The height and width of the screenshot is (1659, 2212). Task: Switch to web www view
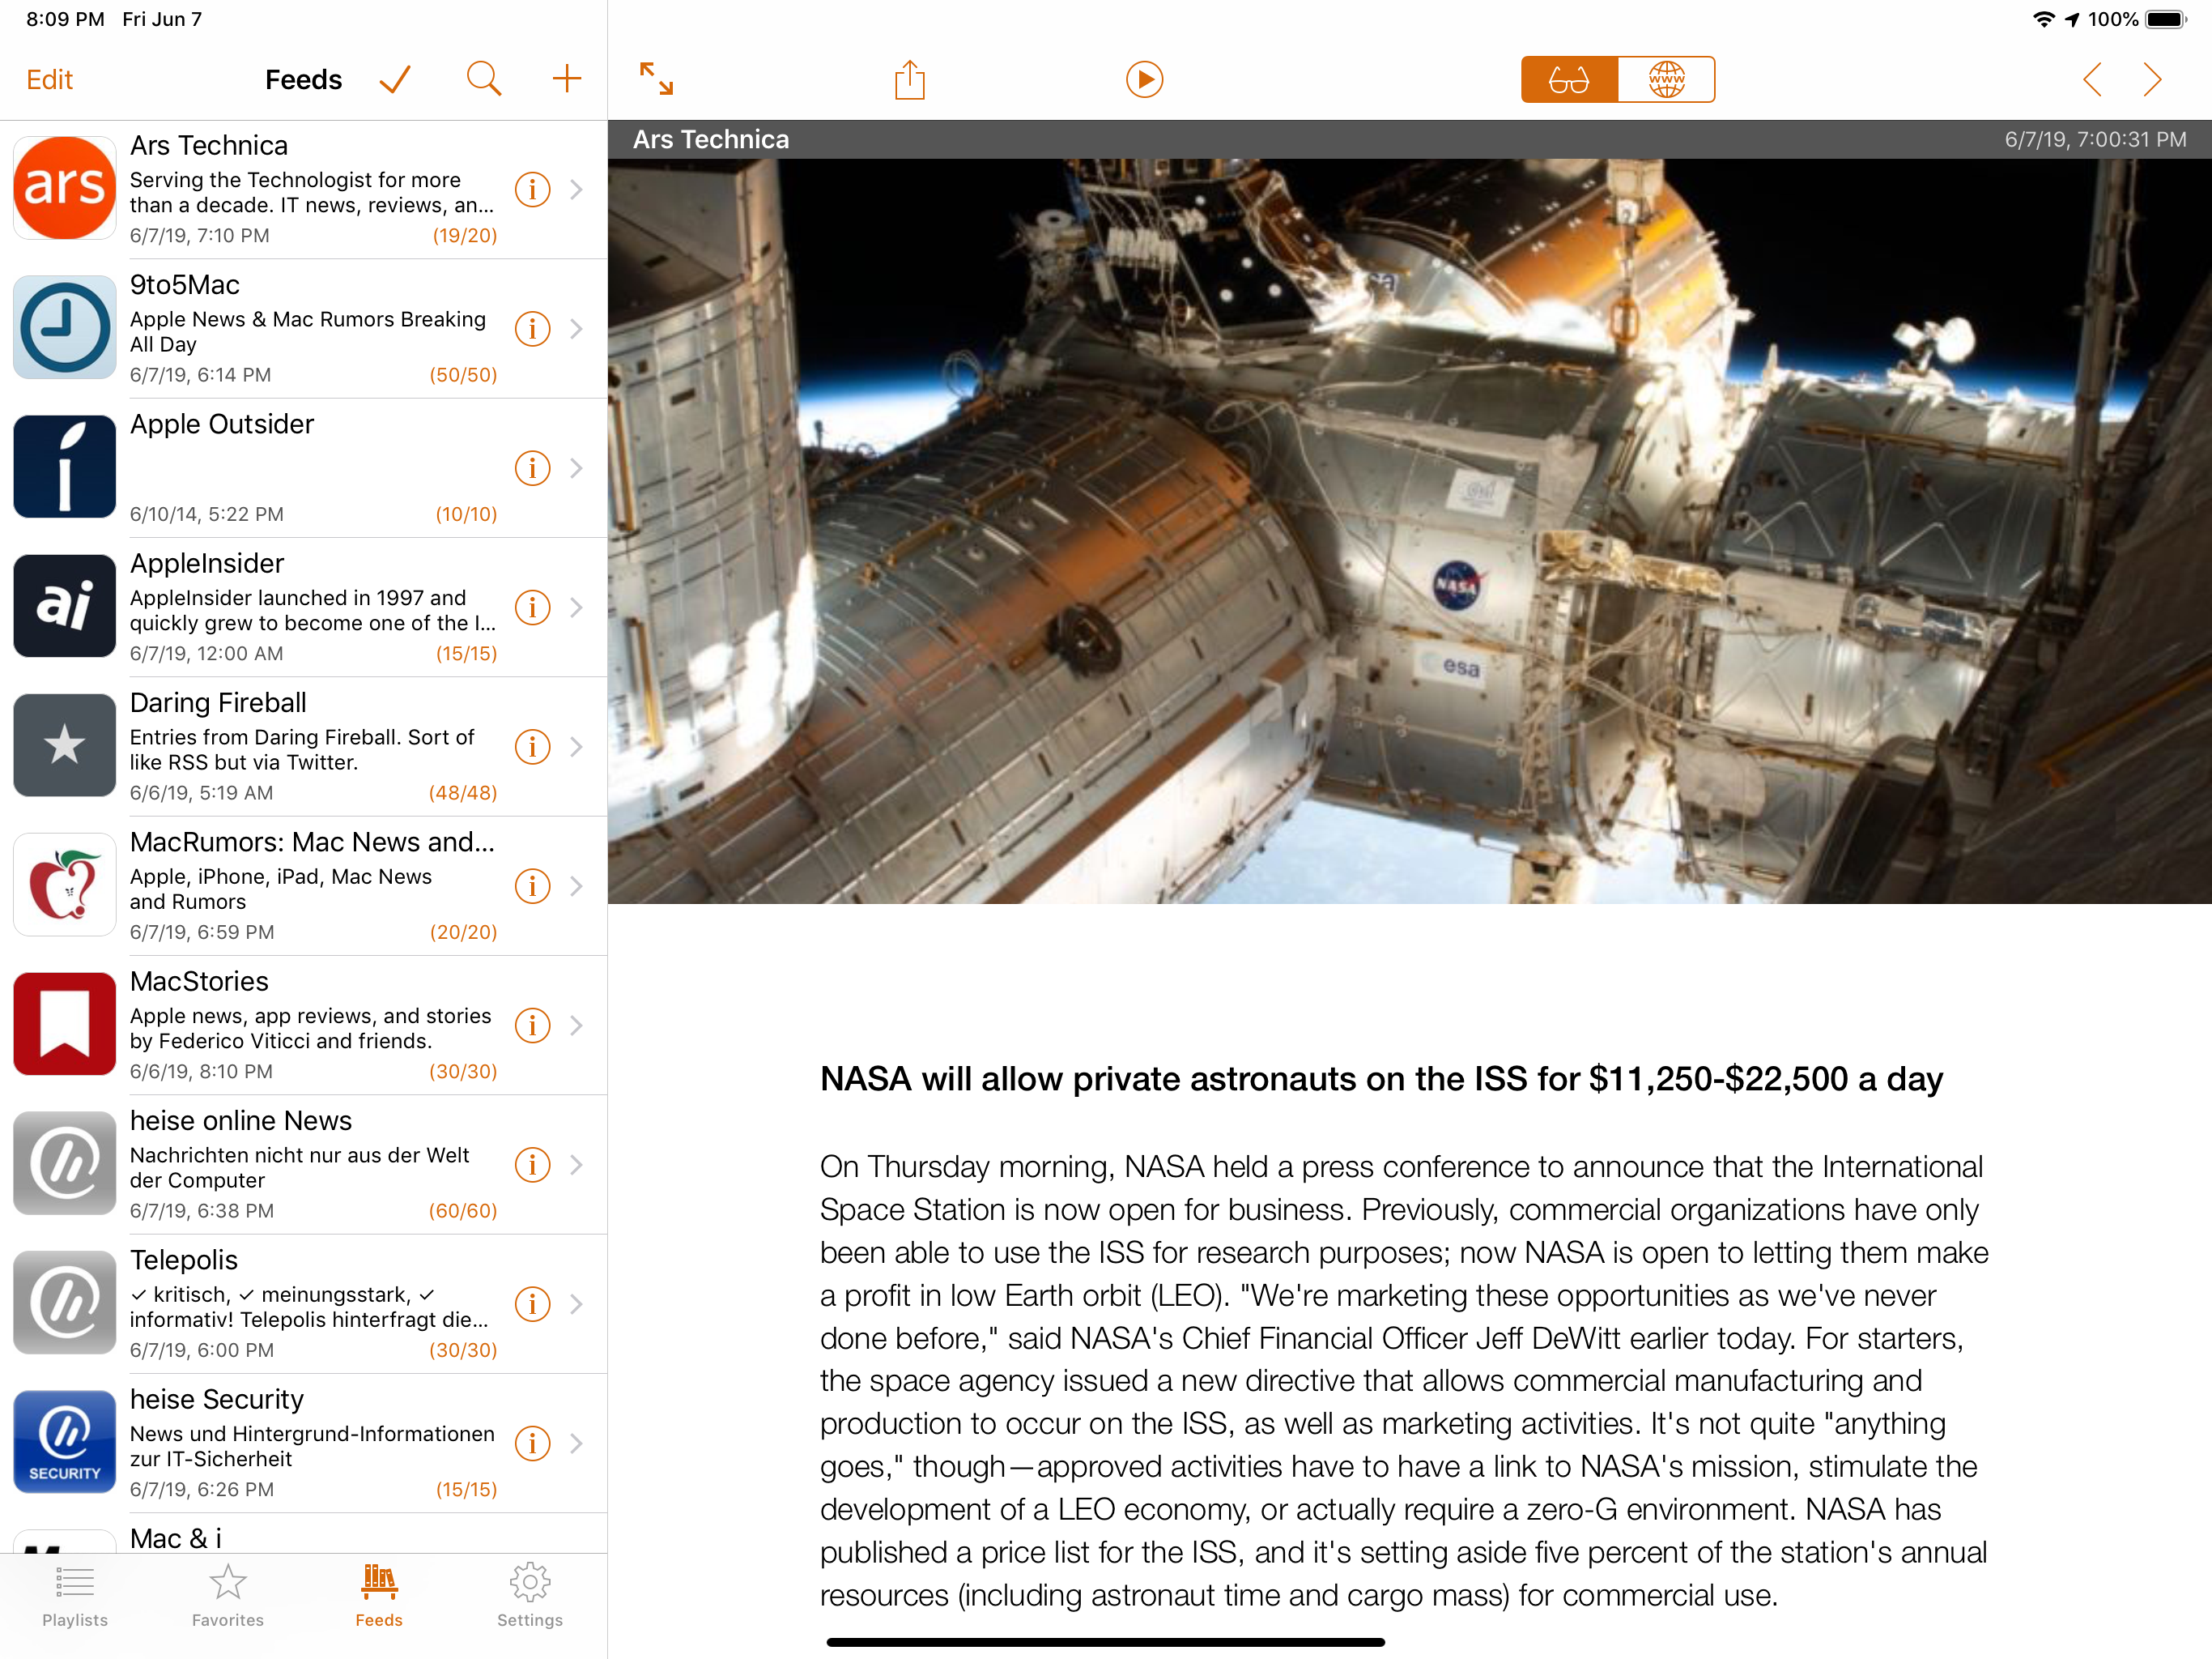click(x=1666, y=79)
